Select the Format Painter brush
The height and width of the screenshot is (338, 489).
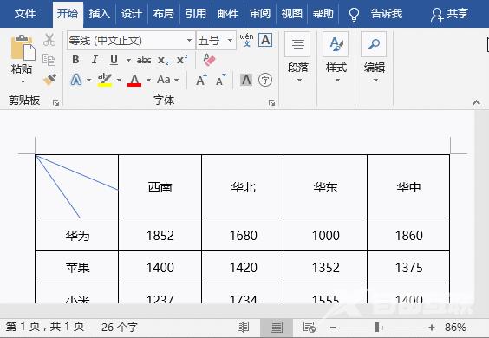[49, 80]
